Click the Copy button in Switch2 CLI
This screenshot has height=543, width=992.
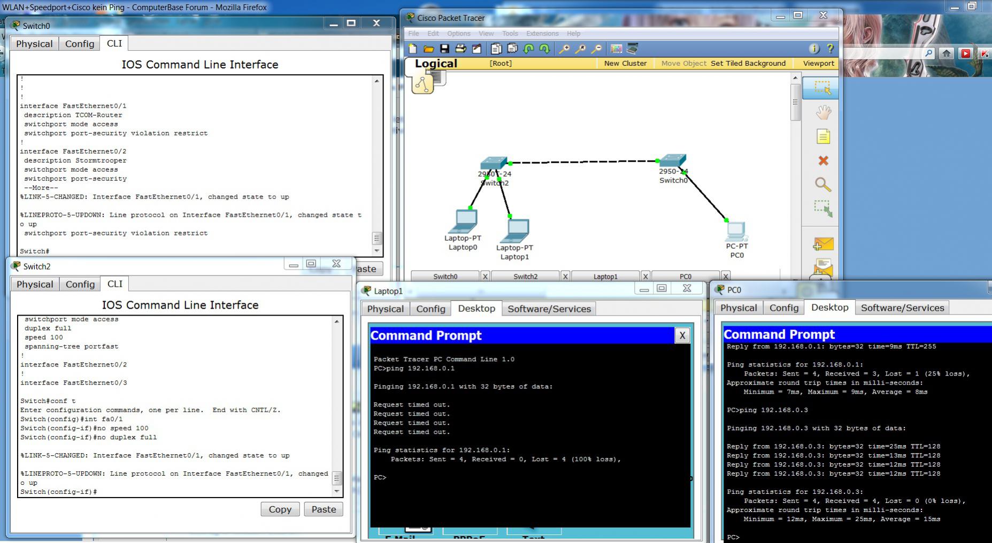[x=280, y=509]
